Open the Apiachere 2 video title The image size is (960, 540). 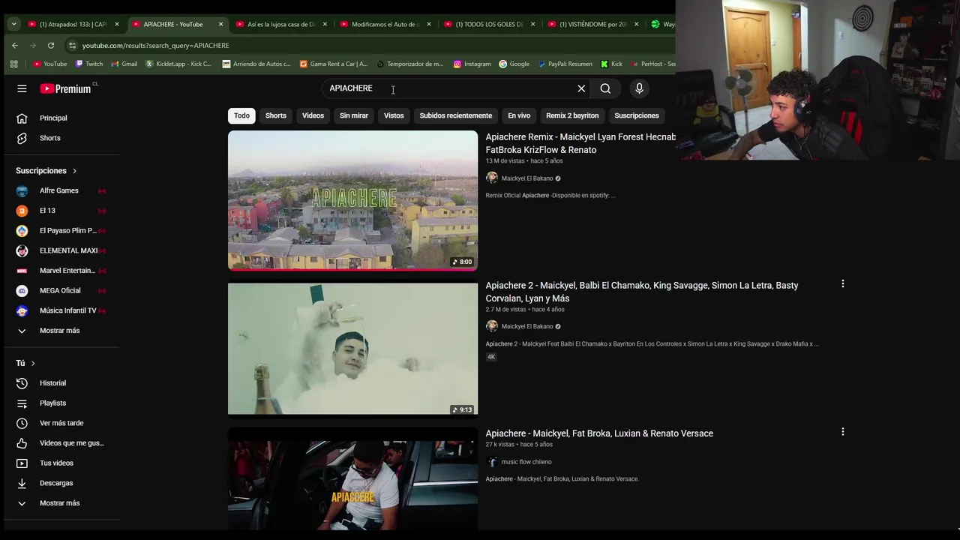[642, 292]
